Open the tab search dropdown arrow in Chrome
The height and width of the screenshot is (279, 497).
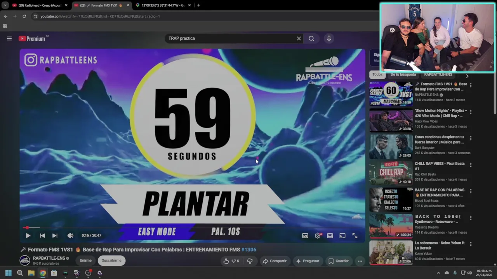5,5
